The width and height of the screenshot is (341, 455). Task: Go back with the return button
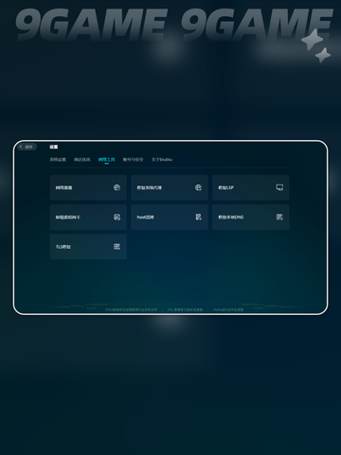pos(27,147)
